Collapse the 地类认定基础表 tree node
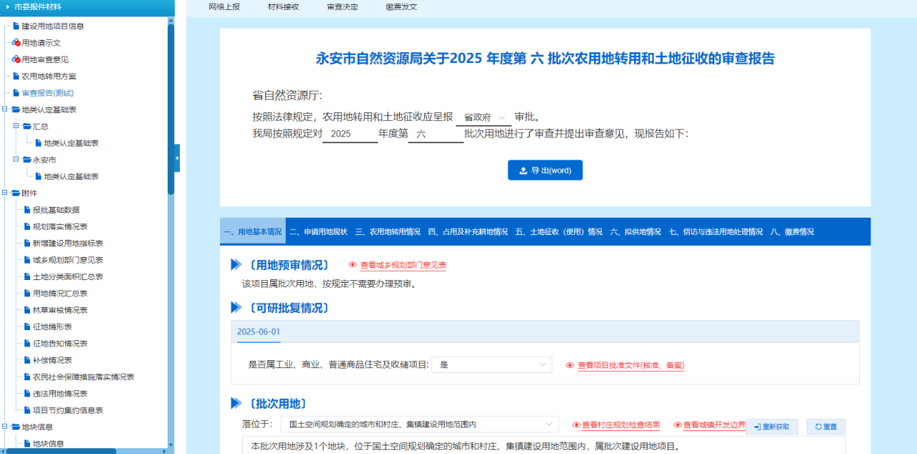917x454 pixels. tap(5, 110)
